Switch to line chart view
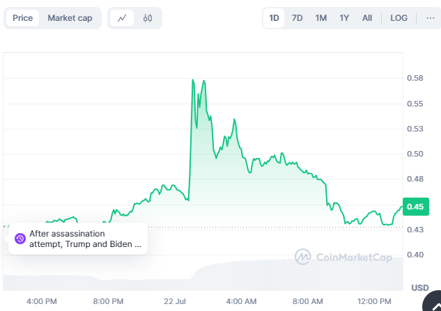441x311 pixels. 122,18
